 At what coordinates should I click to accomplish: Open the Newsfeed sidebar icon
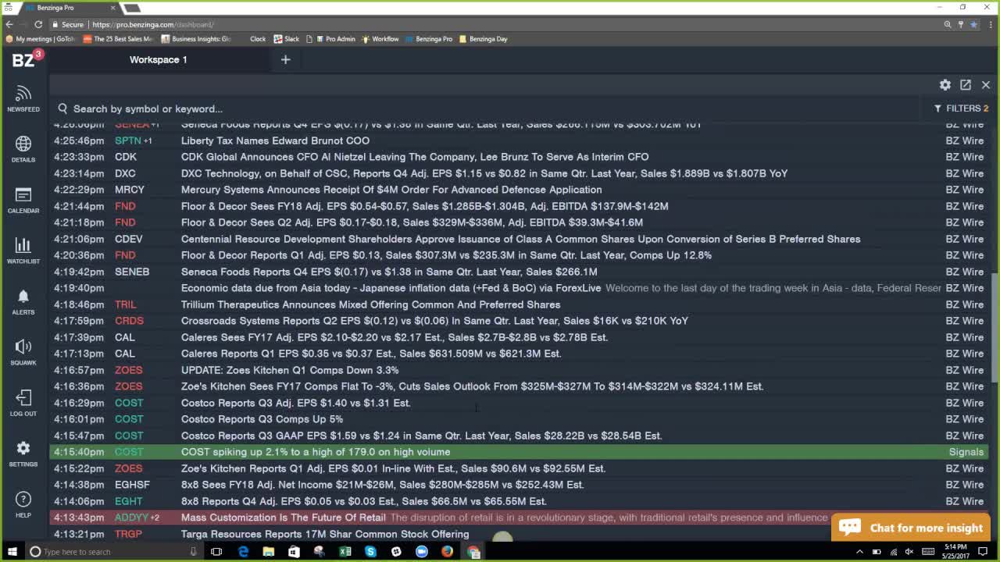click(23, 98)
